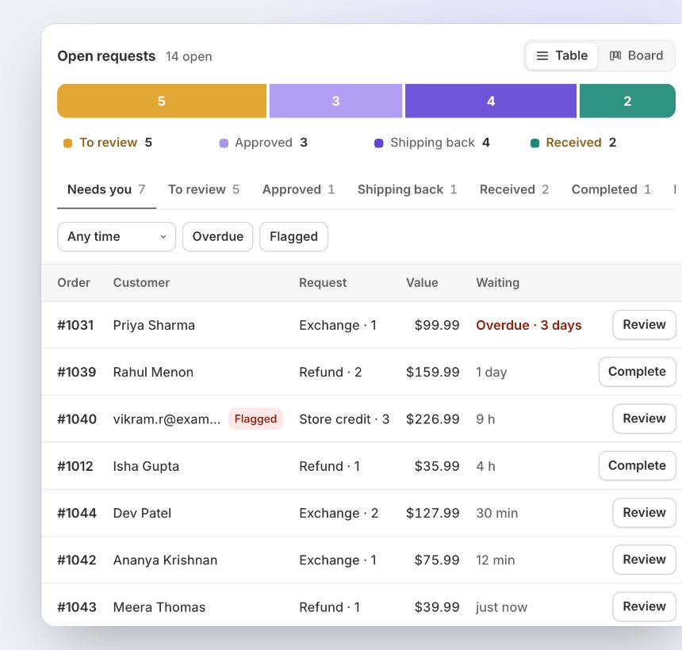Click customer name Rahul Menon
The height and width of the screenshot is (650, 682).
[x=153, y=373]
